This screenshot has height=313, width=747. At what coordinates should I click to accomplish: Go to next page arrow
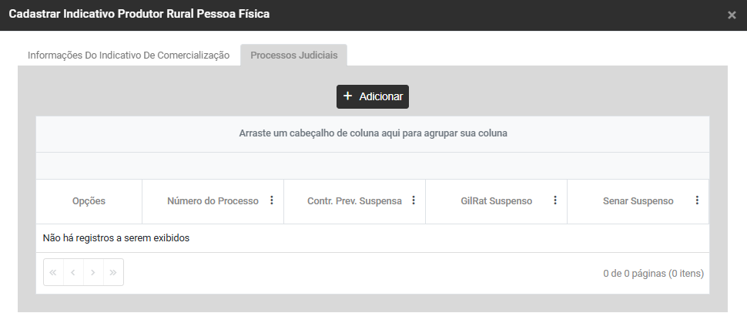click(93, 273)
